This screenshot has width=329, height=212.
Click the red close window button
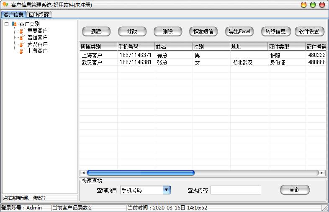click(x=322, y=5)
